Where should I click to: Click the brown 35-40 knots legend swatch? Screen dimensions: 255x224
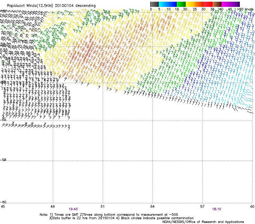tap(217, 4)
